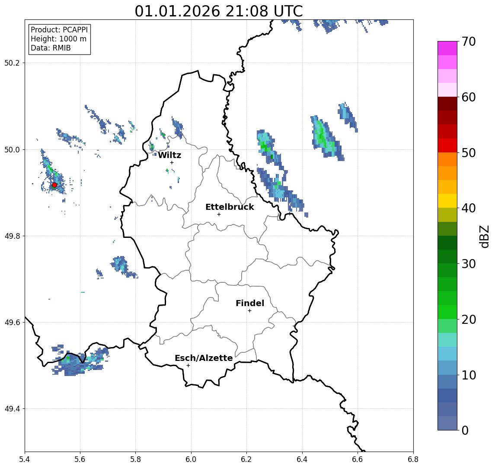Click the magenta 70 dBZ colorbar segment
The height and width of the screenshot is (468, 495).
(x=447, y=48)
